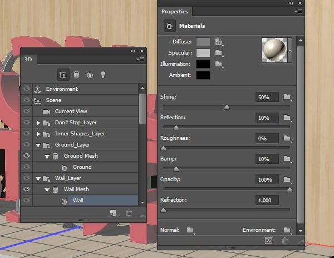Click the 3D panel scroll down arrow
334x258 pixels.
point(143,202)
